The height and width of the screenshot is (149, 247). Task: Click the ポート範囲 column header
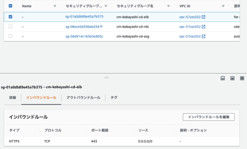pyautogui.click(x=100, y=130)
